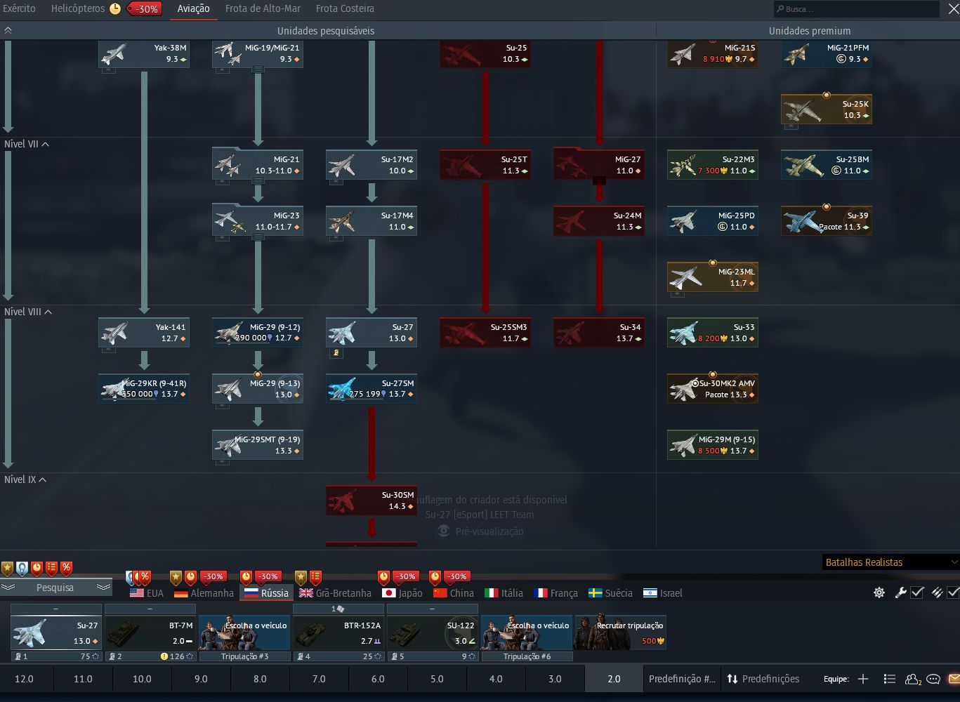
Task: Select the Alemanha nation tab
Action: pos(204,593)
